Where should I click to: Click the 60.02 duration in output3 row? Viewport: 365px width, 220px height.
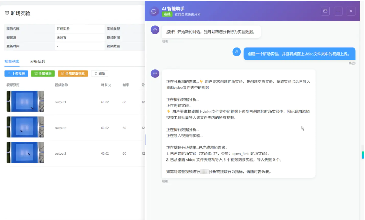click(x=105, y=153)
